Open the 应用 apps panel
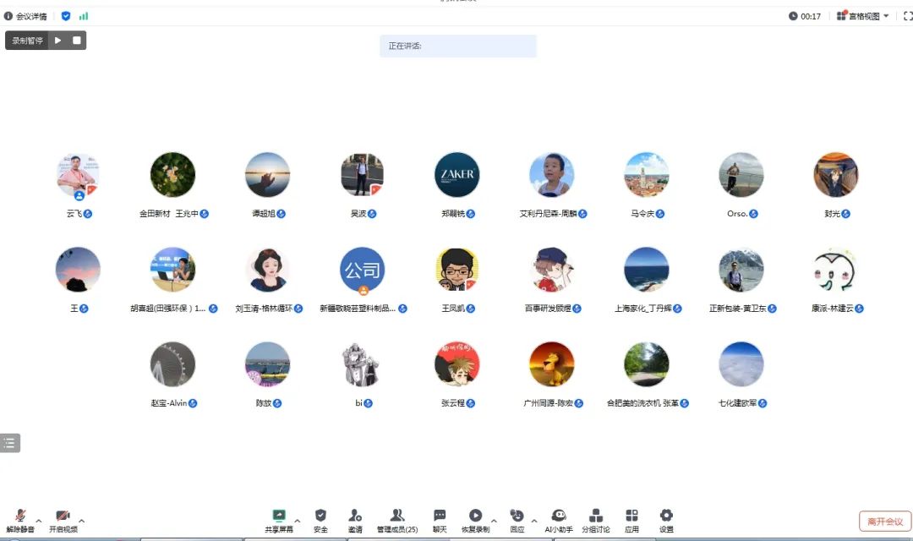913x541 pixels. pyautogui.click(x=631, y=522)
